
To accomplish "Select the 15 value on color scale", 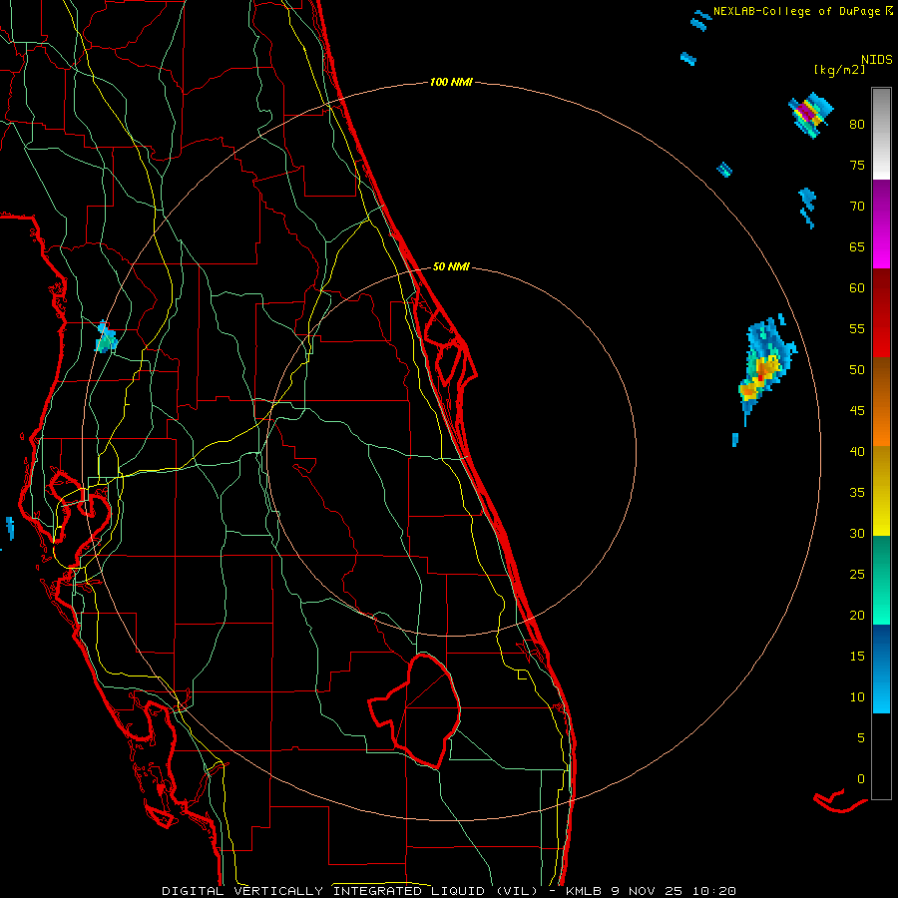I will tap(857, 657).
